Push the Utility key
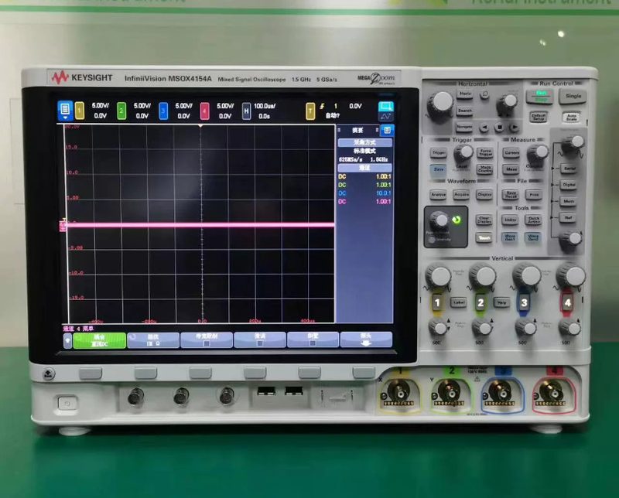This screenshot has height=498, width=619. (511, 220)
